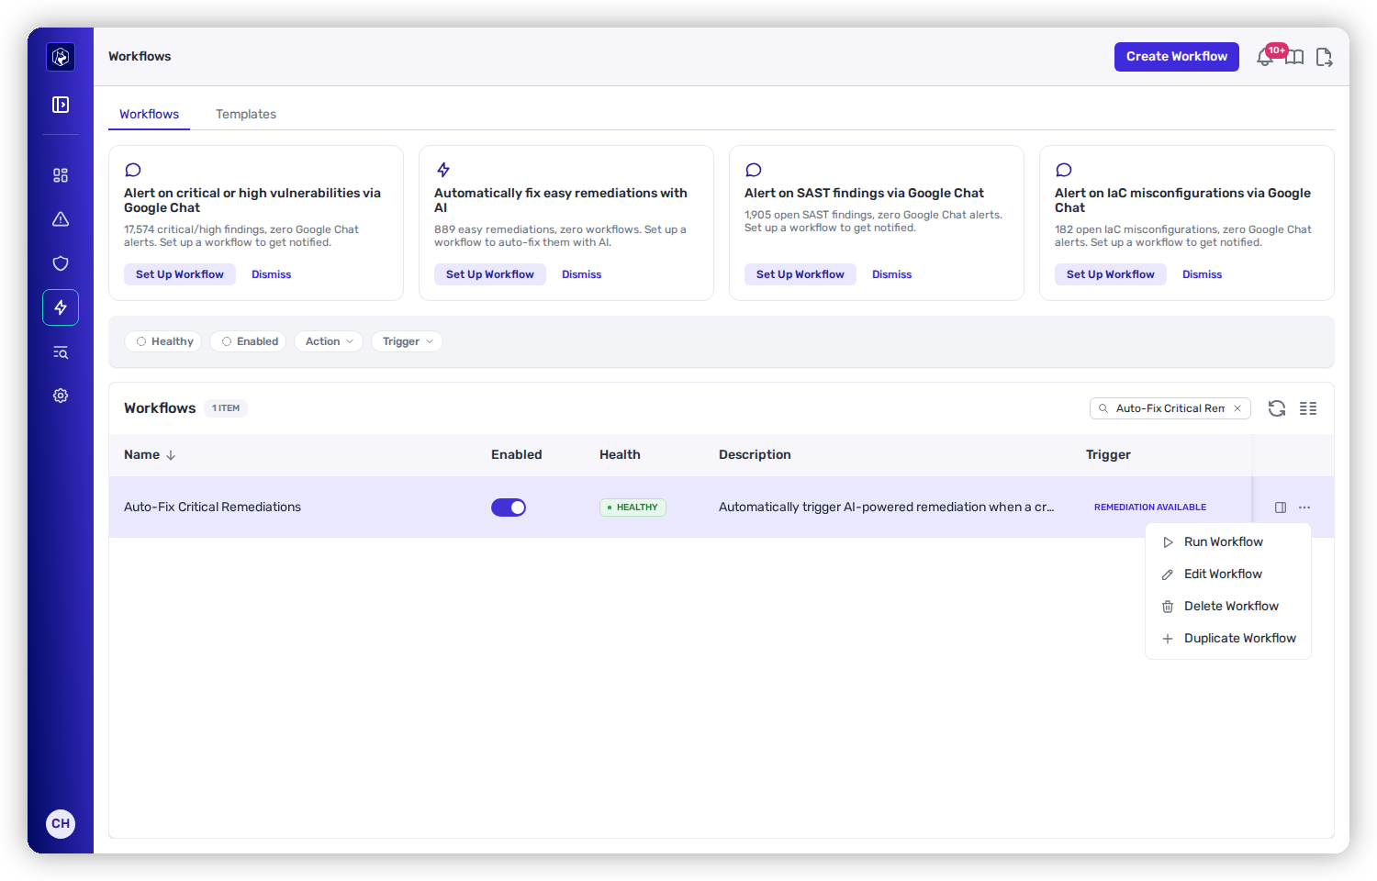Dismiss the easy remediations card
1377x881 pixels.
(x=582, y=274)
